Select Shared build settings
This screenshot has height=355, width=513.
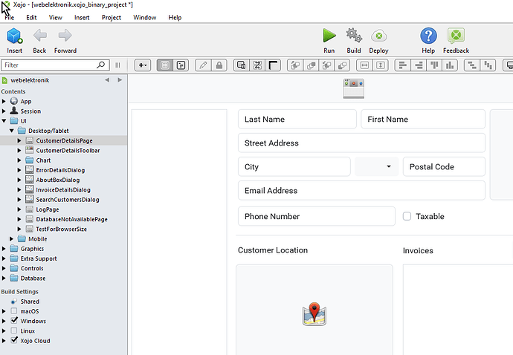click(x=30, y=302)
